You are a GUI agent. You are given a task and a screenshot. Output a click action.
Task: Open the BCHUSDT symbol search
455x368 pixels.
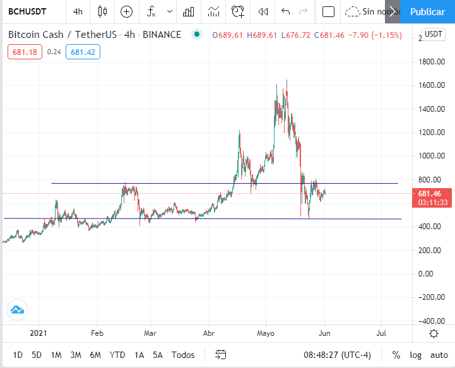(x=27, y=11)
